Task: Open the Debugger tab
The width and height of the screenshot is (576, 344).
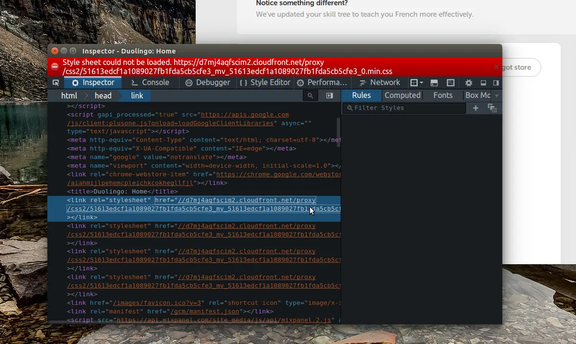Action: coord(207,83)
